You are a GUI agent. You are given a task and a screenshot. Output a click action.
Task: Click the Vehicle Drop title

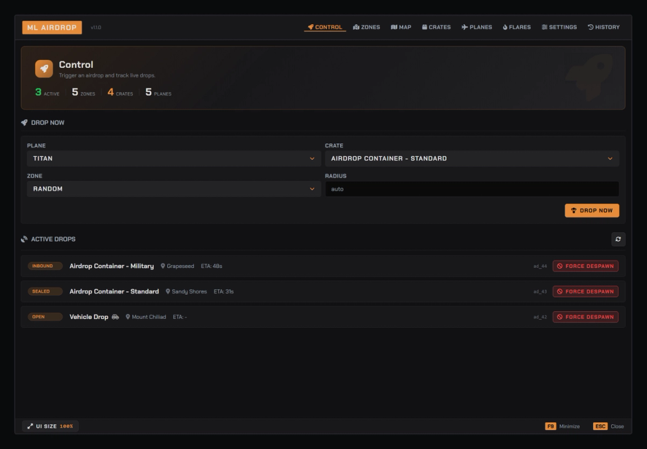click(x=89, y=317)
